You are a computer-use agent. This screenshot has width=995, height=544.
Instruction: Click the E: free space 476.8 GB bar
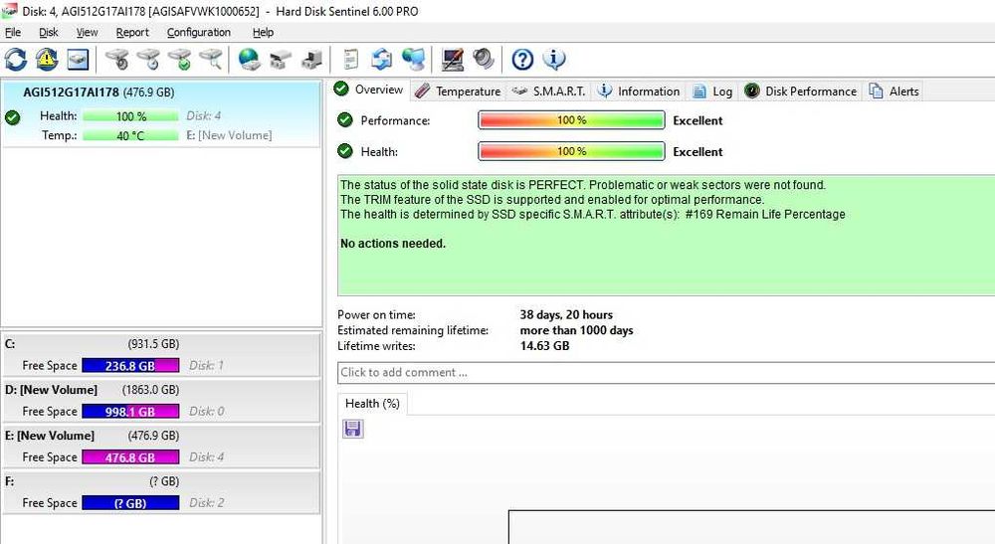[x=130, y=457]
